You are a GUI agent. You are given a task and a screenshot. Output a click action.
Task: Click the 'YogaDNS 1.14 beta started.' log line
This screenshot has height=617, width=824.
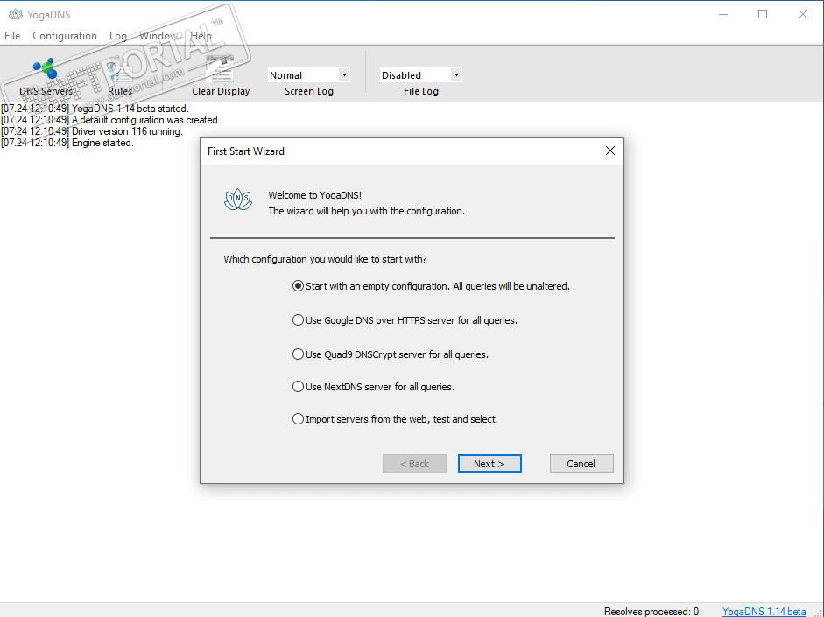coord(95,109)
